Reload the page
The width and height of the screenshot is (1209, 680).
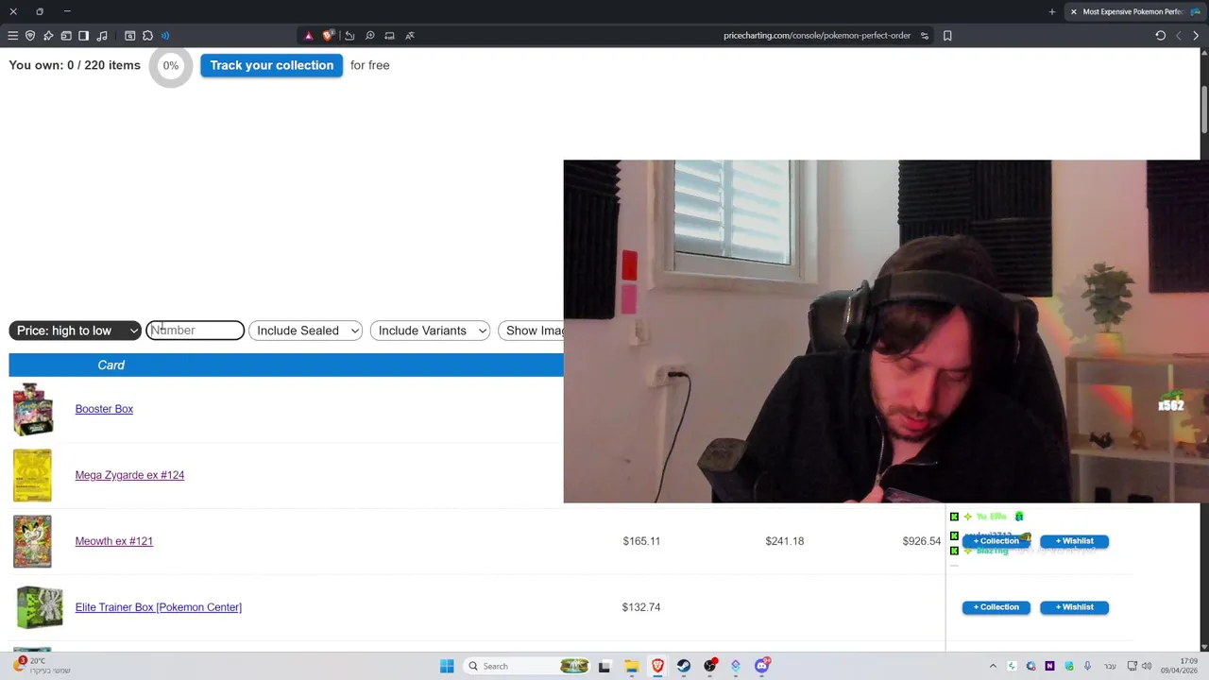point(1161,36)
